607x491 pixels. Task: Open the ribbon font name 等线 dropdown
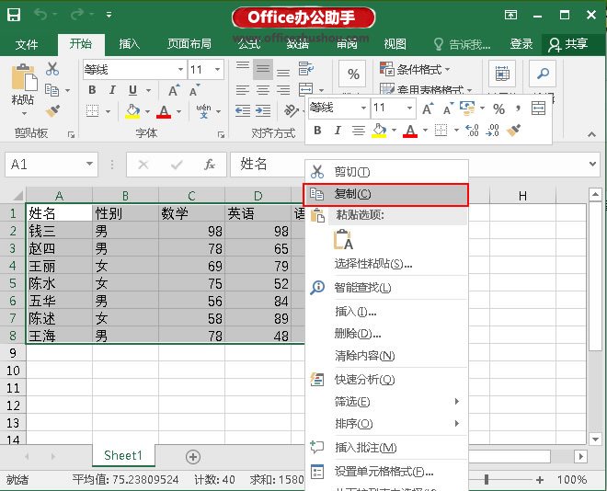click(x=180, y=69)
